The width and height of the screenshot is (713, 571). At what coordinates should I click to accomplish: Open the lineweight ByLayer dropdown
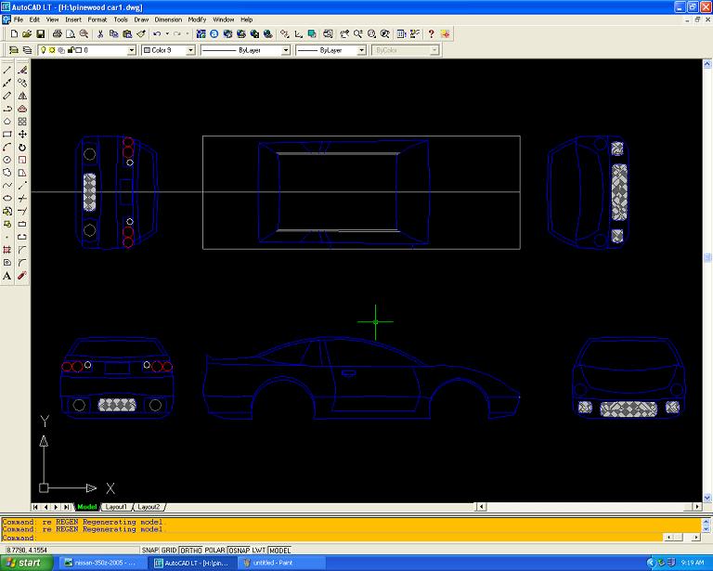point(361,50)
